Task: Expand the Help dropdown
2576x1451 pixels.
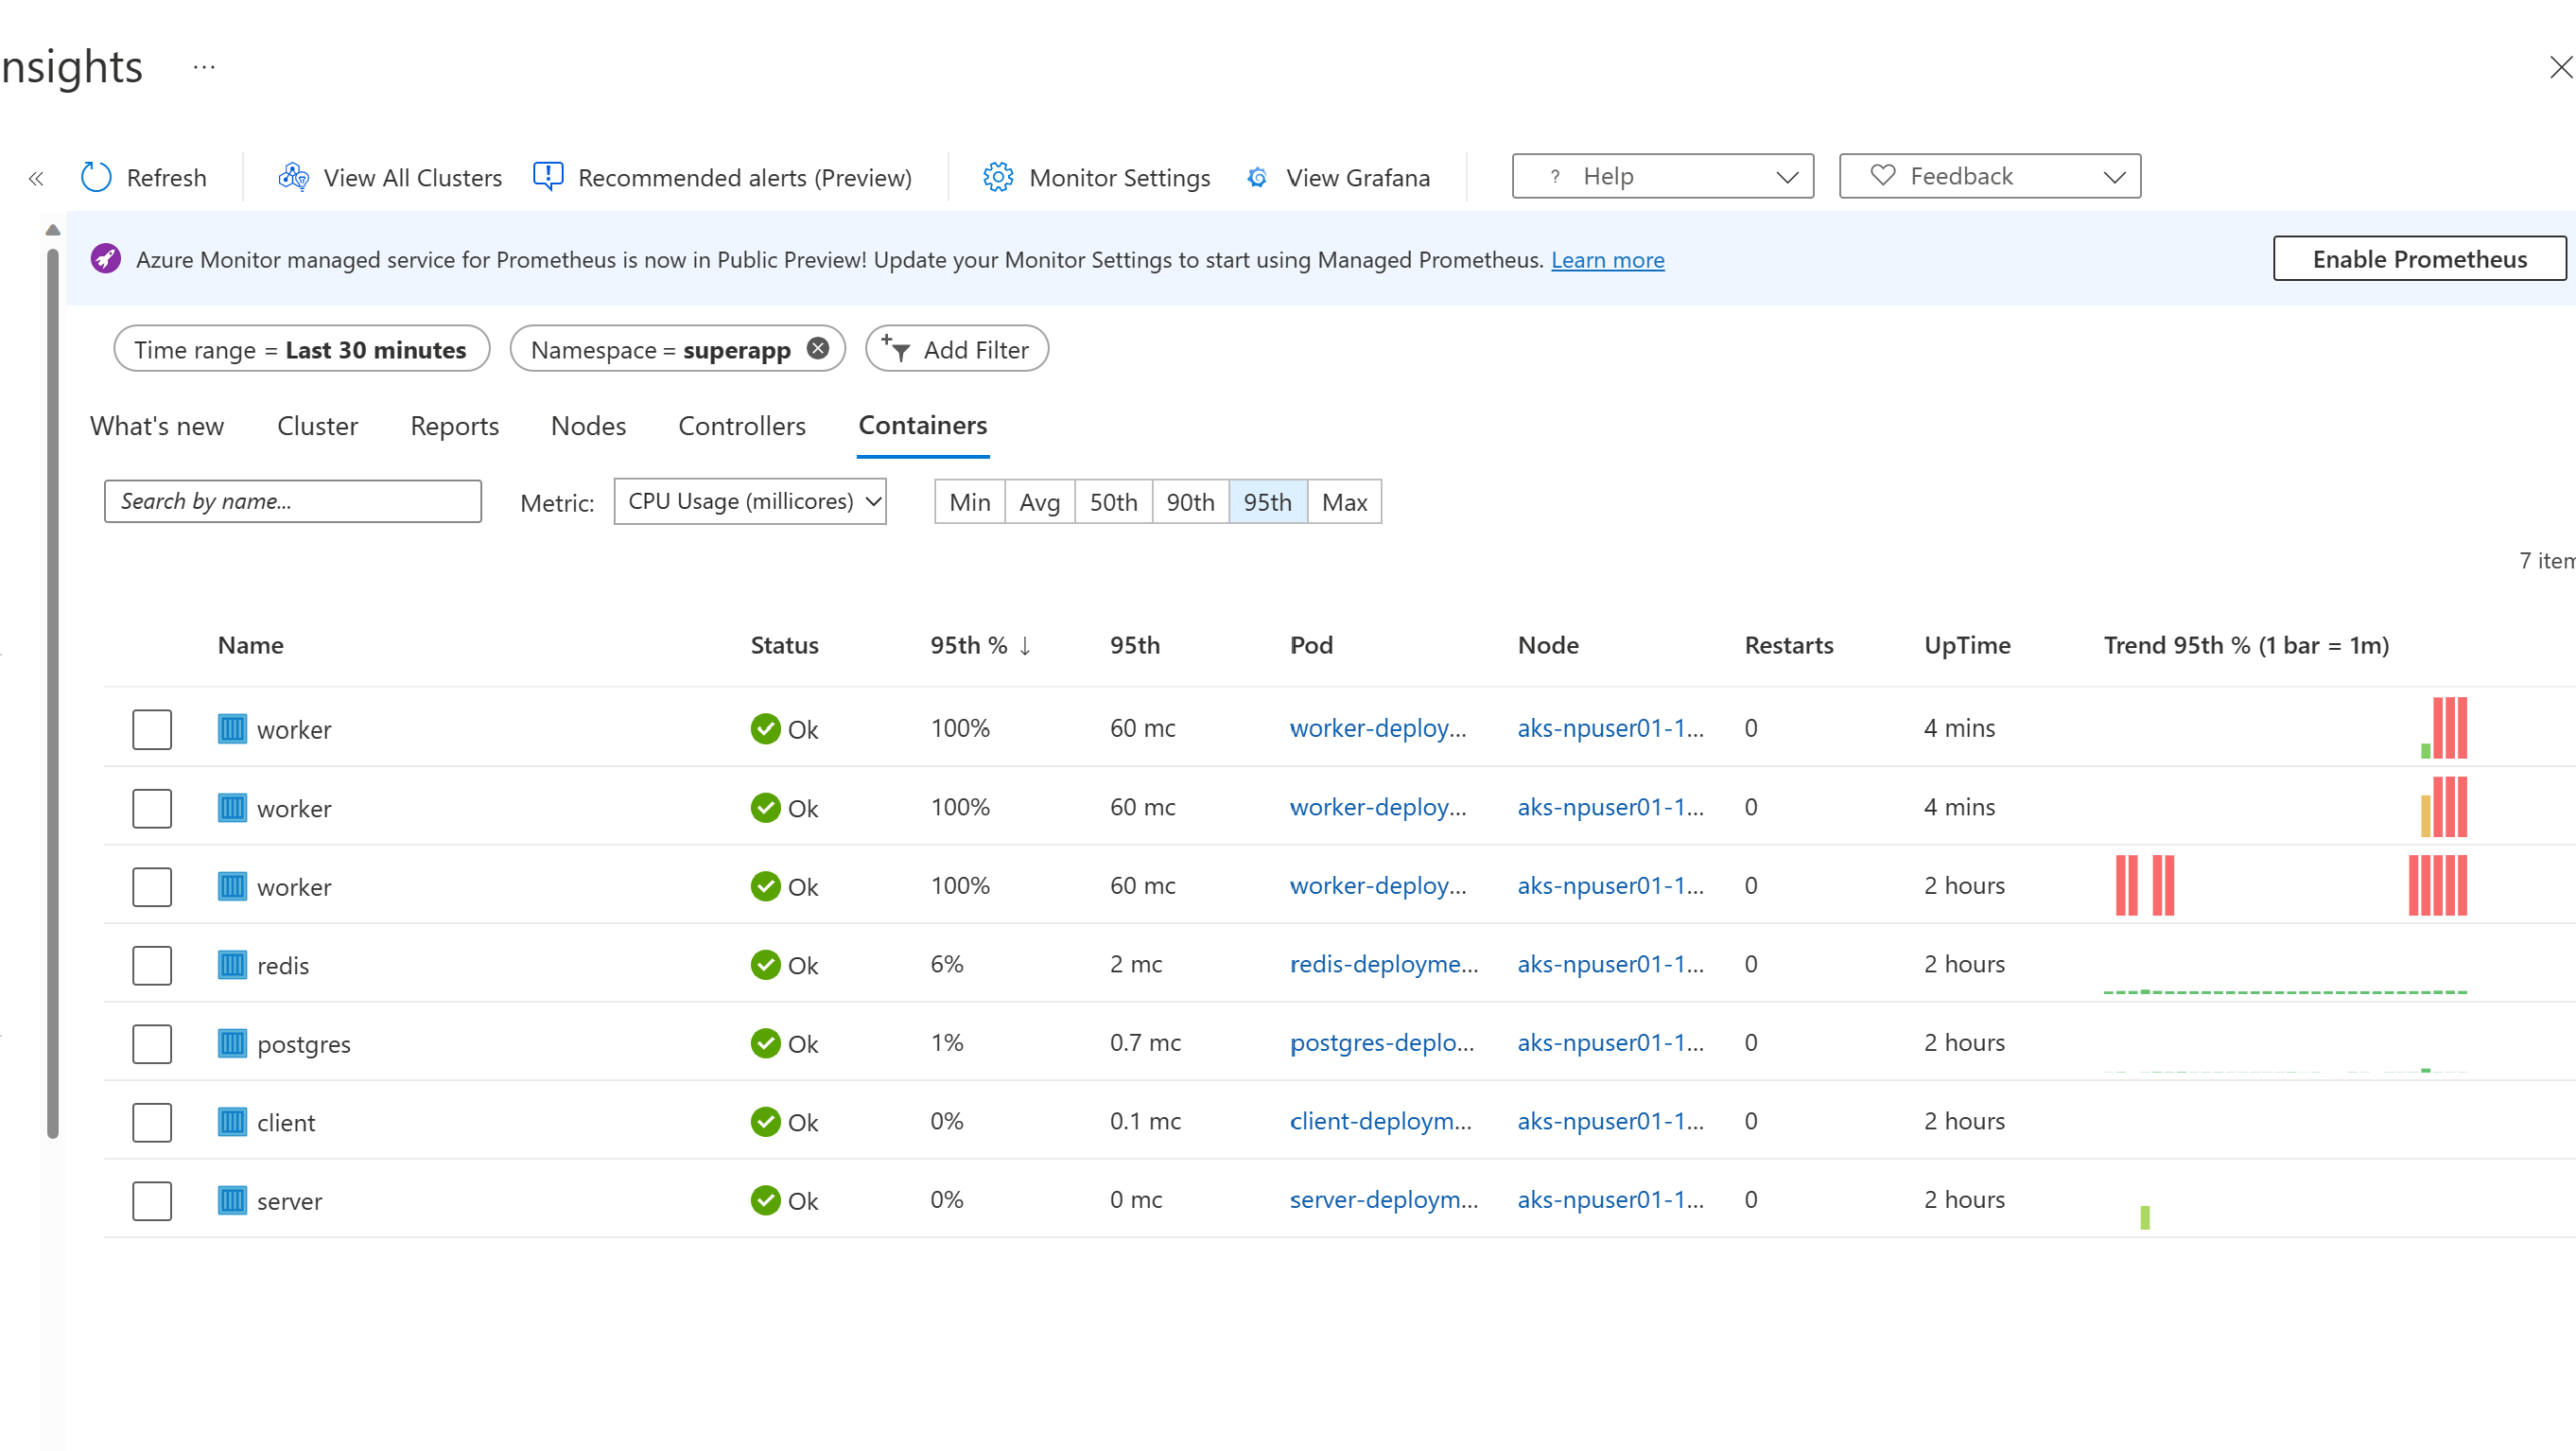Action: [1662, 176]
